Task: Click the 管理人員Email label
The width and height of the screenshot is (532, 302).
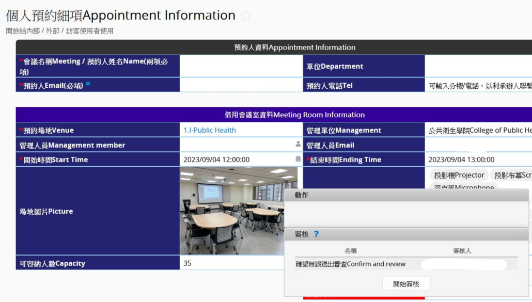Action: click(x=330, y=145)
